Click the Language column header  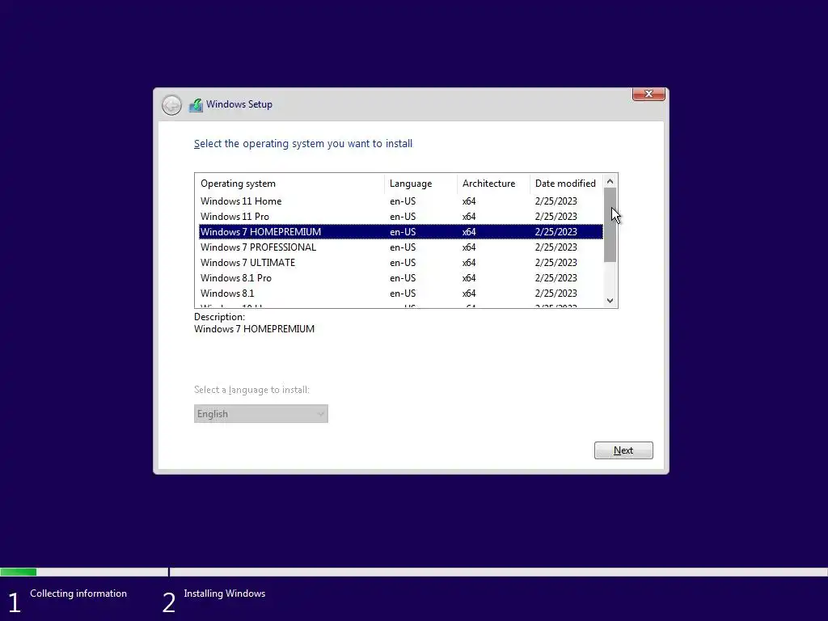pyautogui.click(x=420, y=184)
